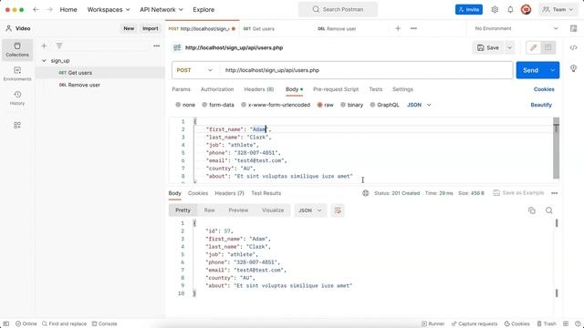The image size is (584, 328).
Task: Search within the response body
Action: coord(549,210)
